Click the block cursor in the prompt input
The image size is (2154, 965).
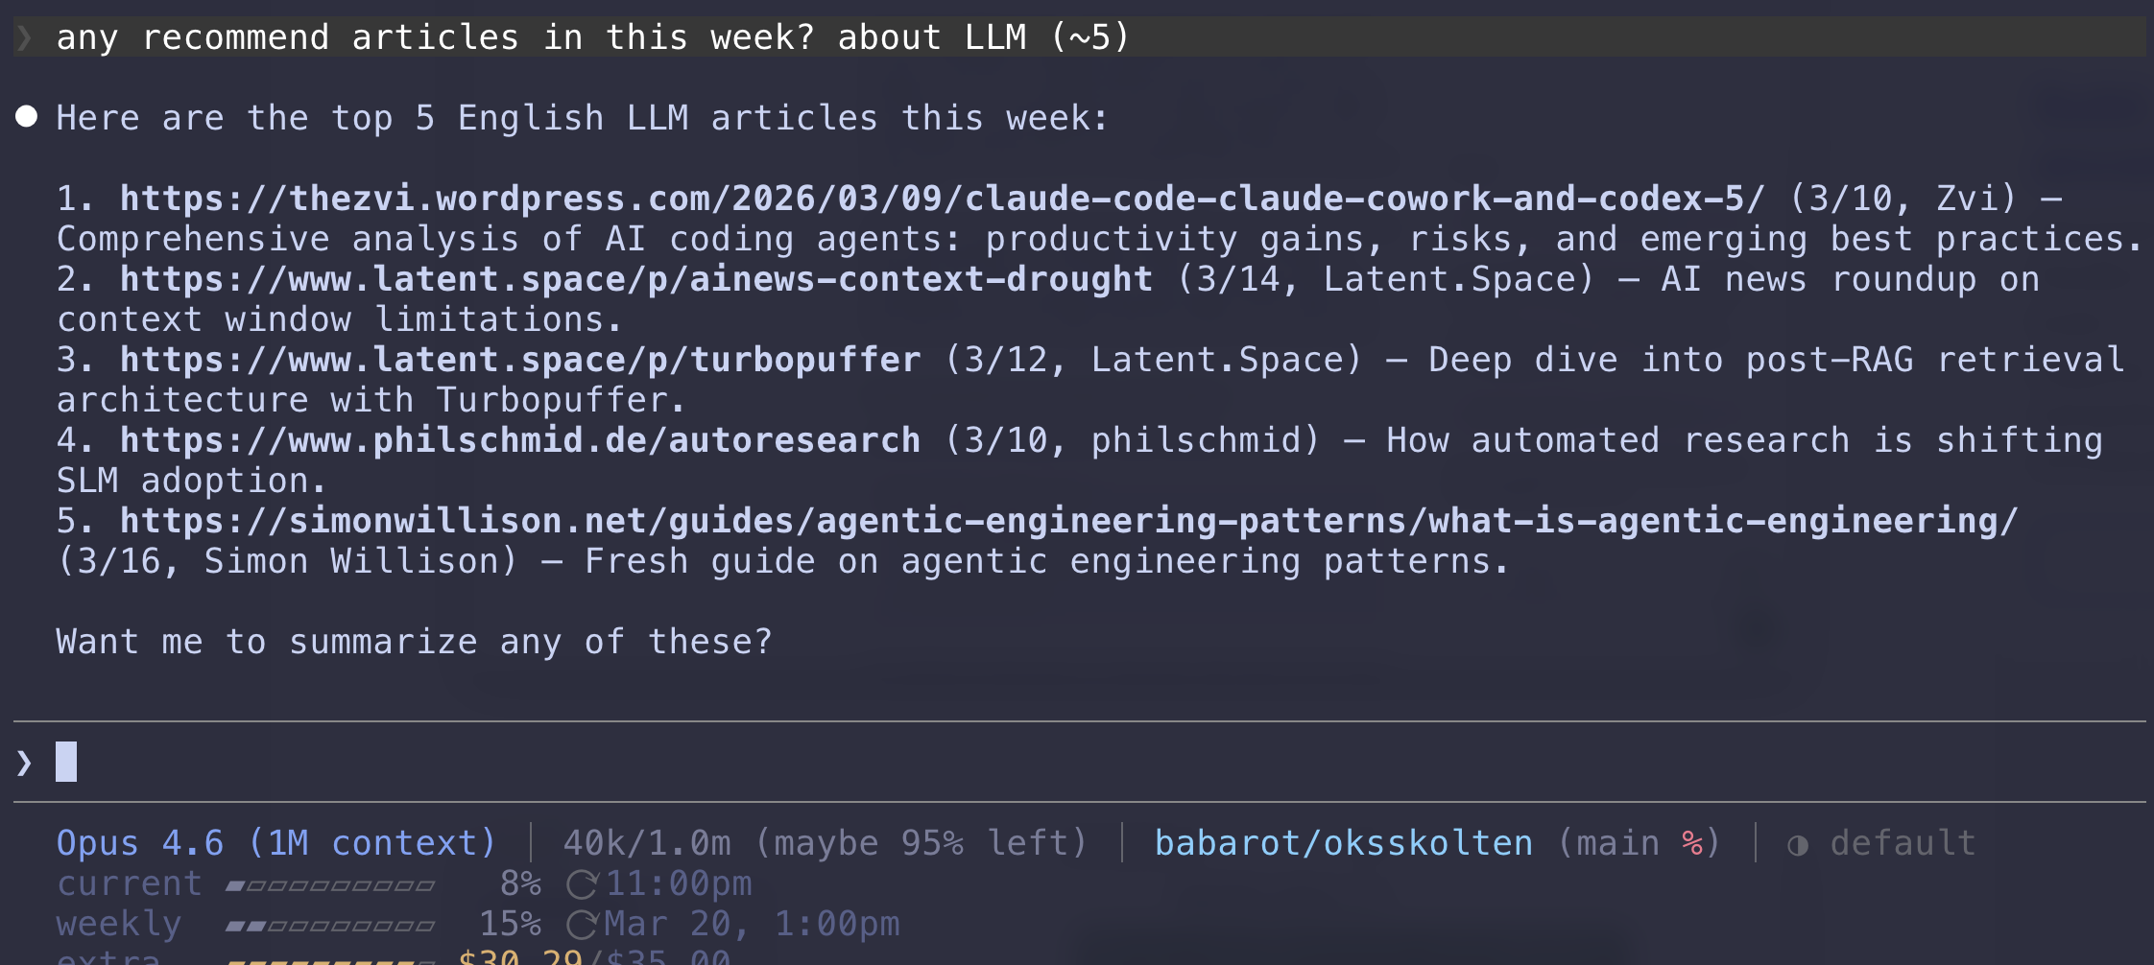[66, 762]
